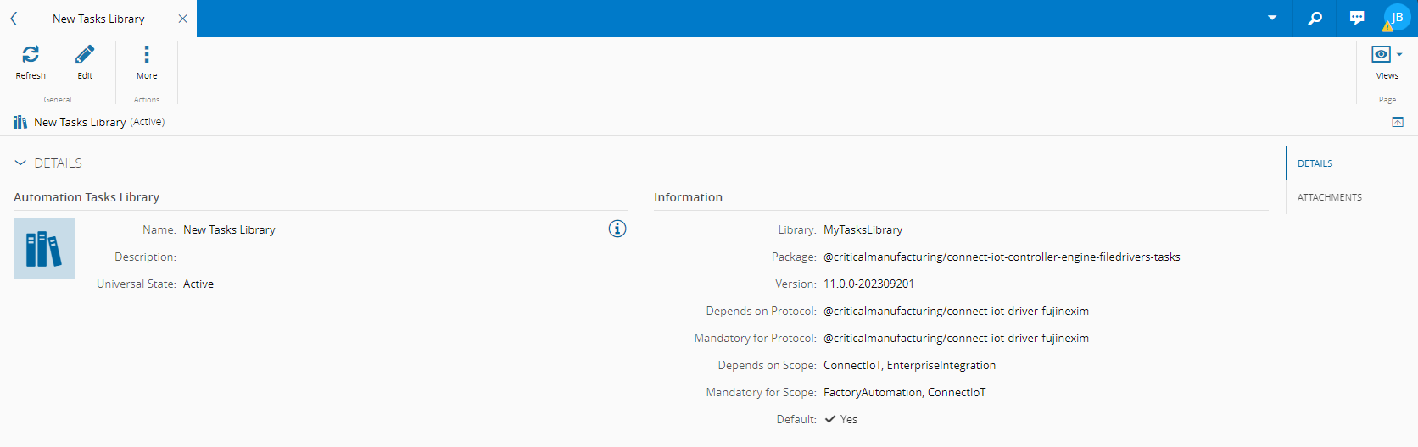Image resolution: width=1418 pixels, height=447 pixels.
Task: Click the header collapse icon at far right
Action: point(1398,122)
